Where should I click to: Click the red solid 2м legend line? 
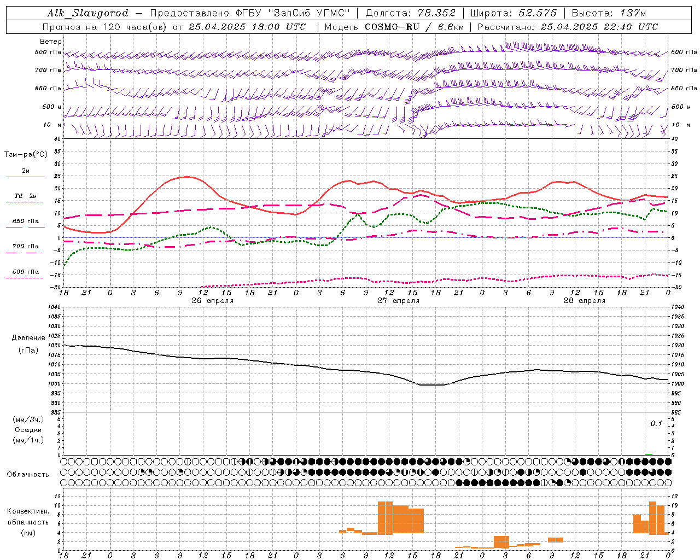click(25, 177)
